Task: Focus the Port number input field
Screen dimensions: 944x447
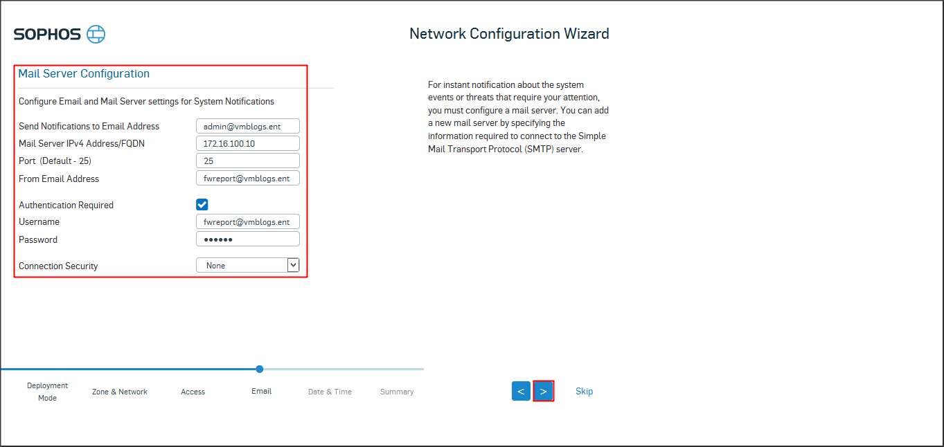Action: [x=248, y=161]
